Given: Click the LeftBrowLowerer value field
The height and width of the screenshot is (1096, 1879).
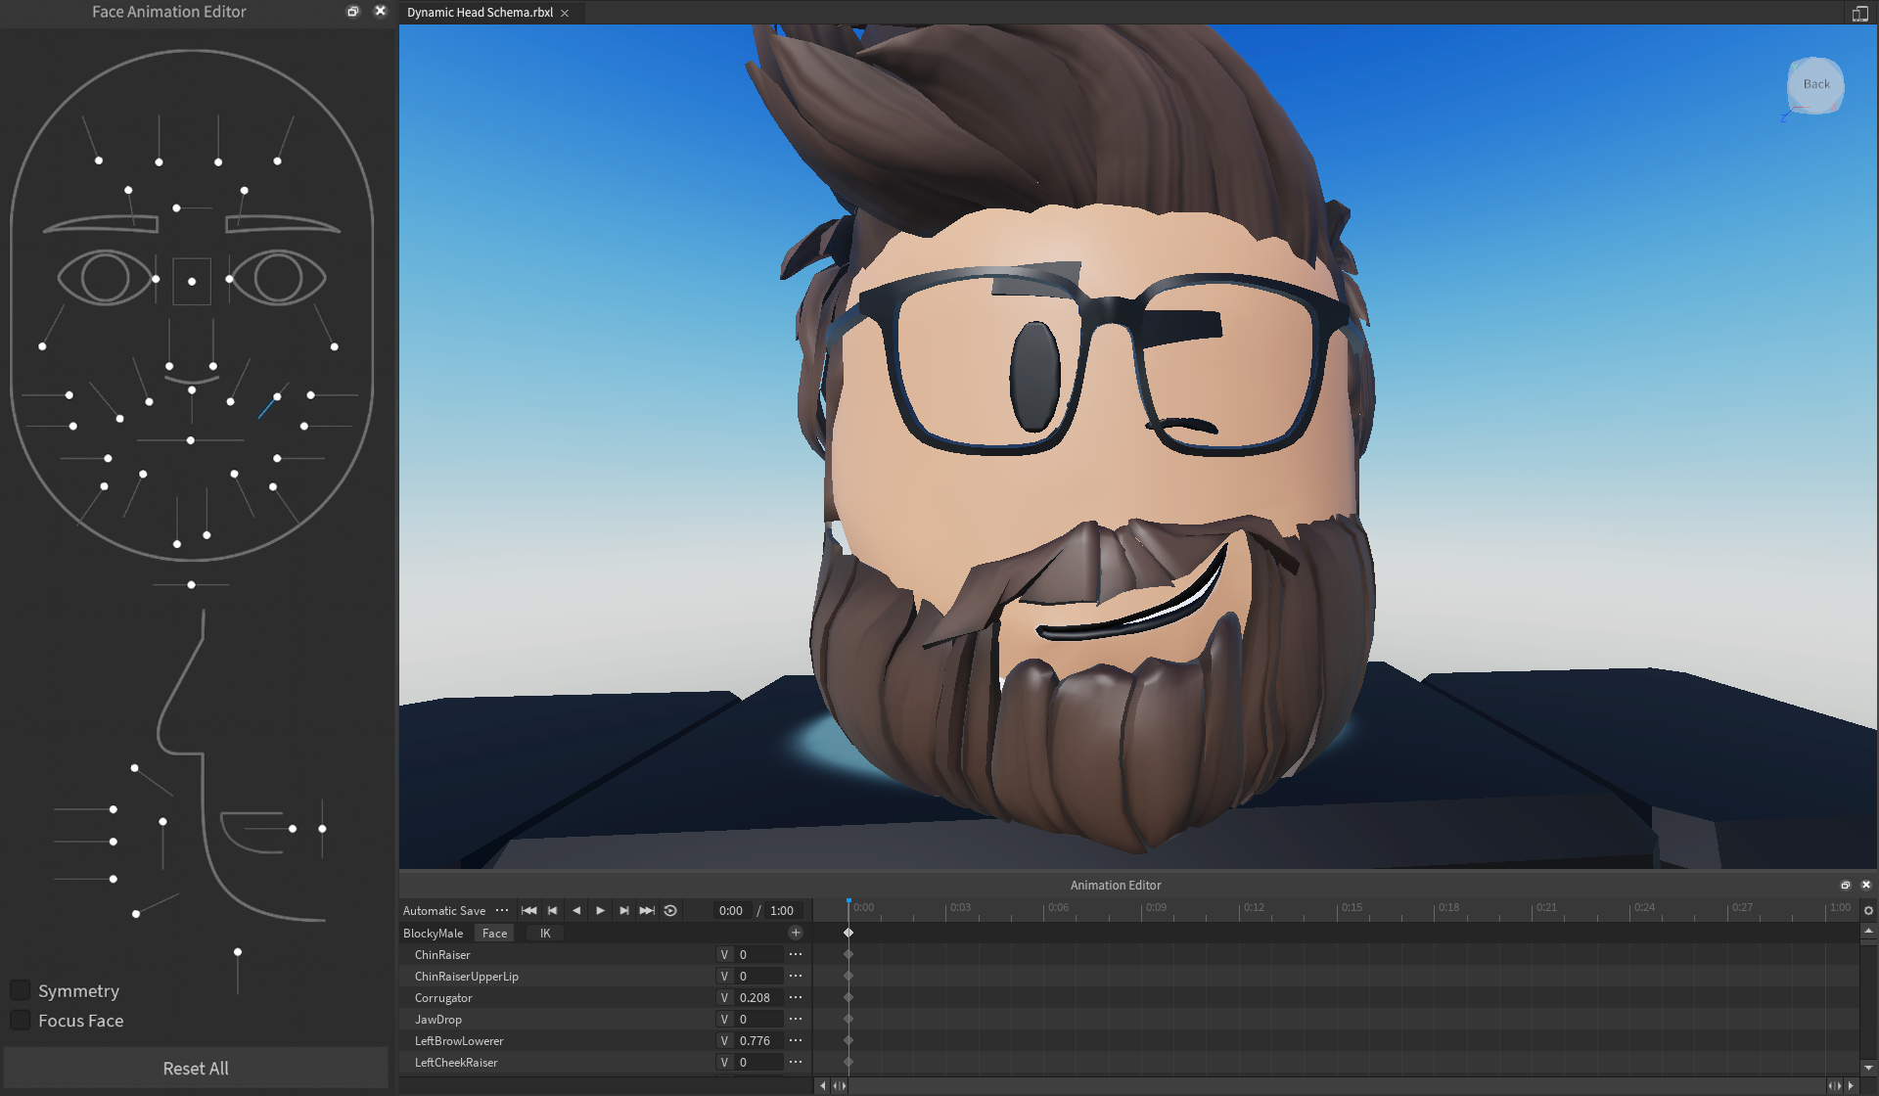Looking at the screenshot, I should pos(758,1040).
